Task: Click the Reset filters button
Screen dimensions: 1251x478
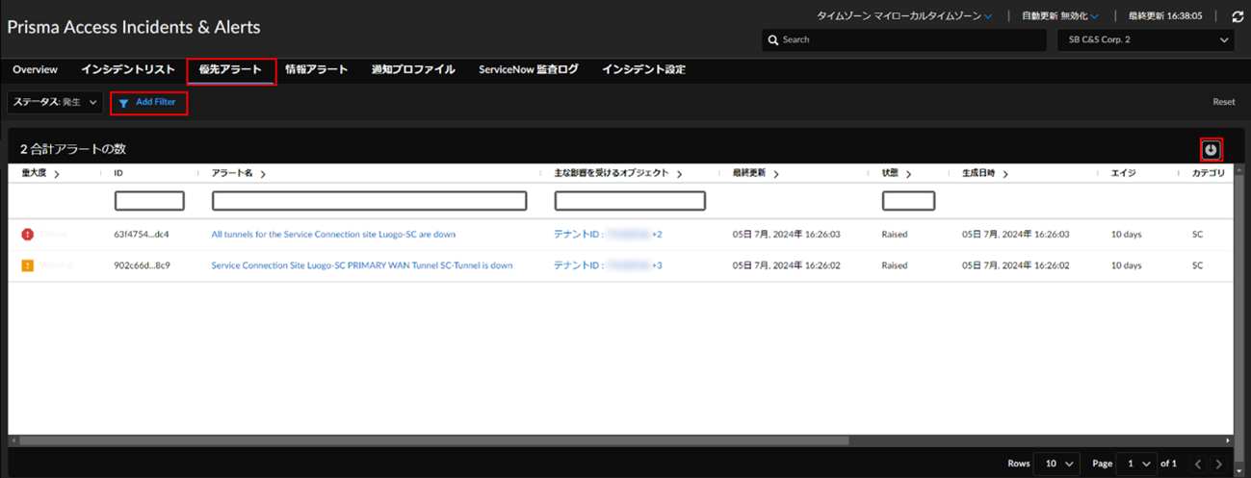Action: point(1223,102)
